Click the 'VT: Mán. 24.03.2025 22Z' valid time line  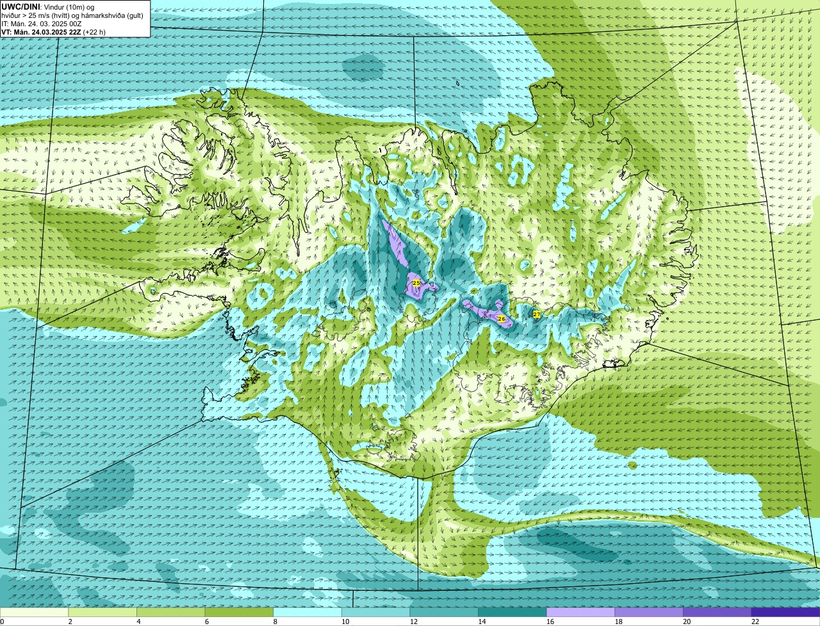point(41,31)
